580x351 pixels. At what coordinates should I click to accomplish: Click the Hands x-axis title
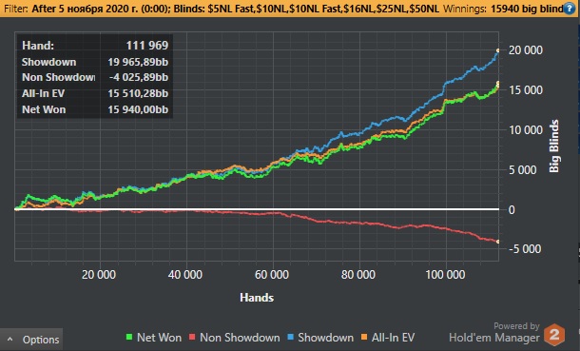pos(257,298)
